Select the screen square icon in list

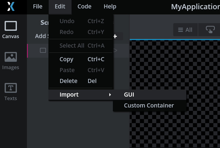coord(43,50)
